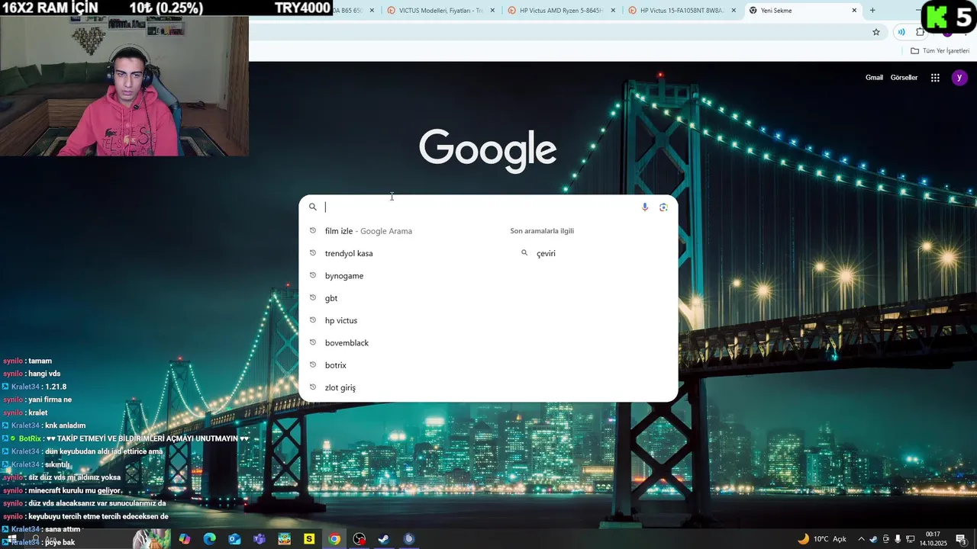Click Google Chrome in the taskbar

334,539
